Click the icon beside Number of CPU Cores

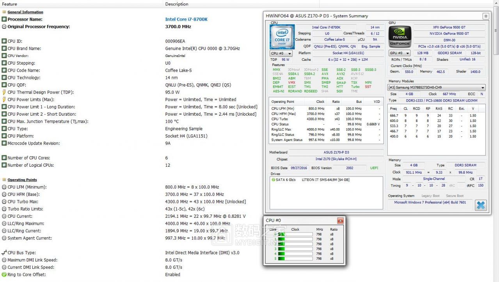click(3, 158)
